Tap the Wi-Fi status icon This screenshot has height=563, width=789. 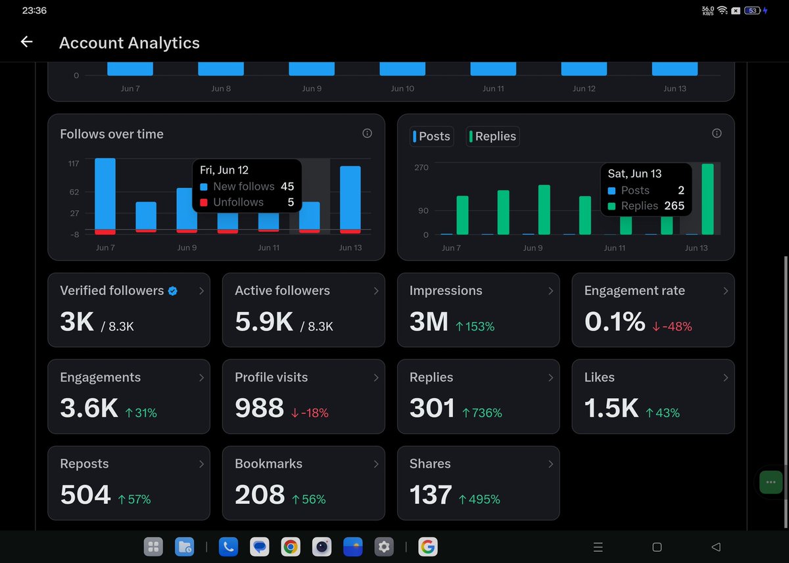[x=722, y=11]
